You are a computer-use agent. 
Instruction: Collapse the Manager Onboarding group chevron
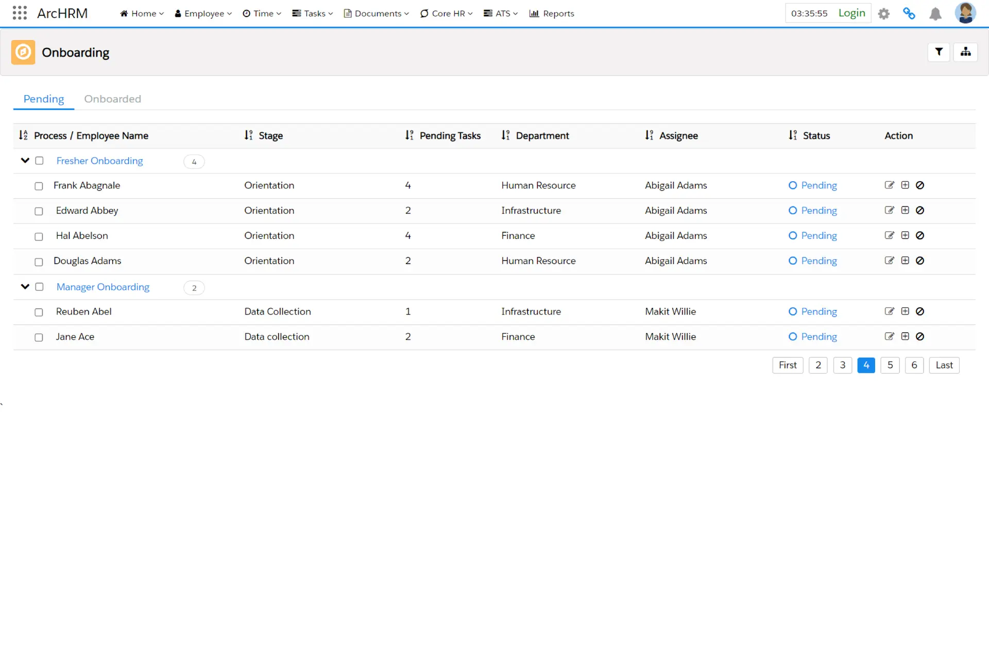click(25, 287)
